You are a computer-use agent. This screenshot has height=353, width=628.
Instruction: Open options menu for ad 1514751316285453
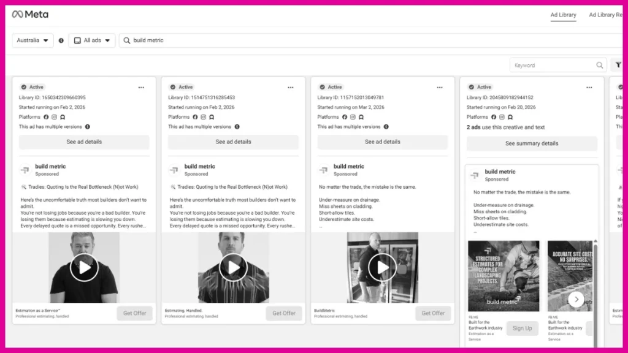[290, 87]
